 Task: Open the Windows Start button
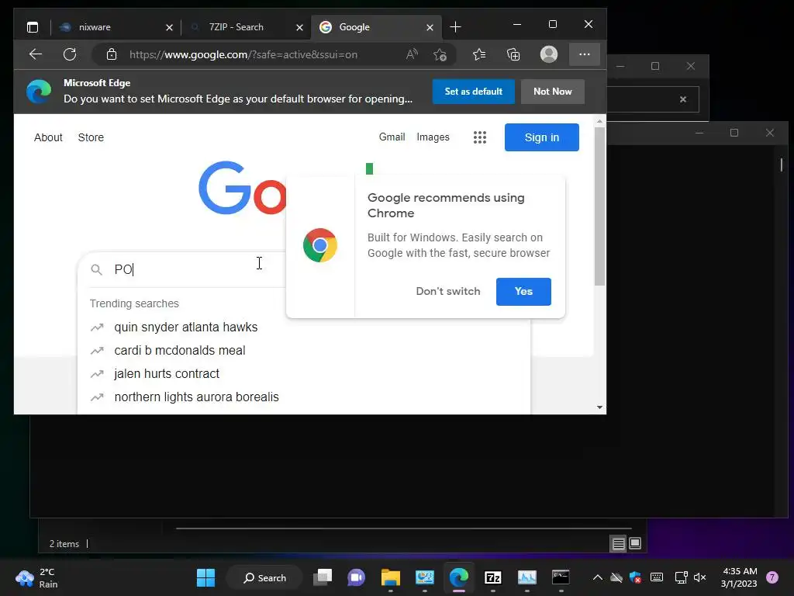(205, 577)
